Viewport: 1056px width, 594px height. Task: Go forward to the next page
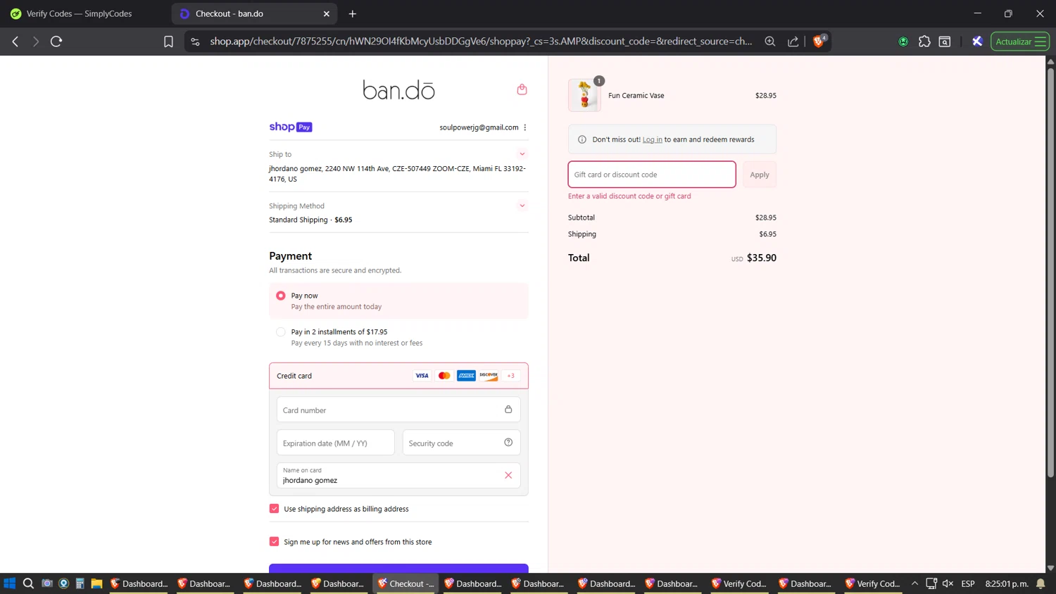(x=36, y=42)
